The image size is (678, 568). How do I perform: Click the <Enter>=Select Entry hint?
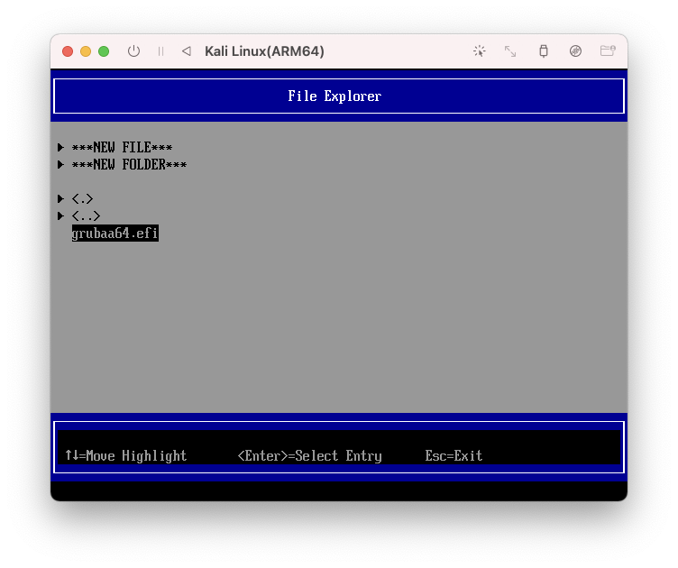(309, 455)
